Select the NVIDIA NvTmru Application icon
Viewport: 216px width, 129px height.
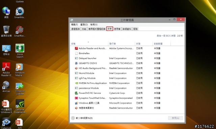76,83
